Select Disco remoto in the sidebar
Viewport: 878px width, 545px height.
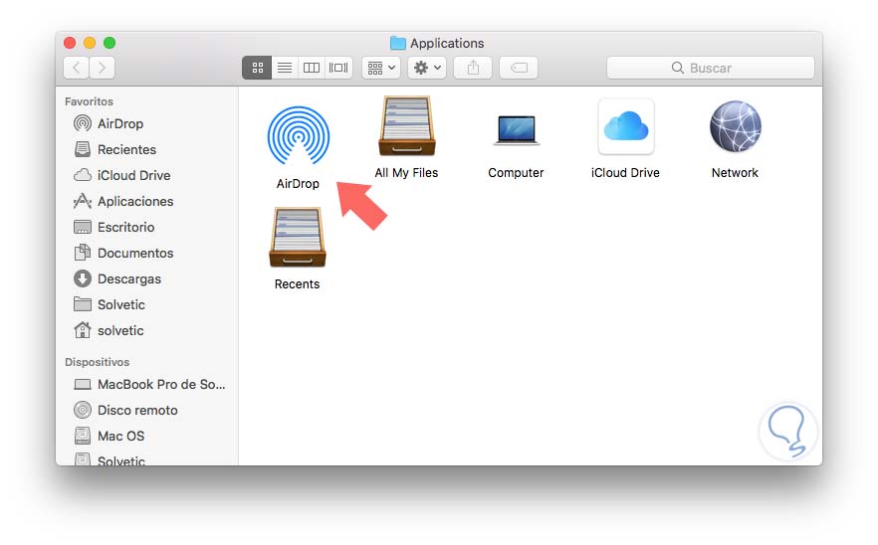(146, 410)
